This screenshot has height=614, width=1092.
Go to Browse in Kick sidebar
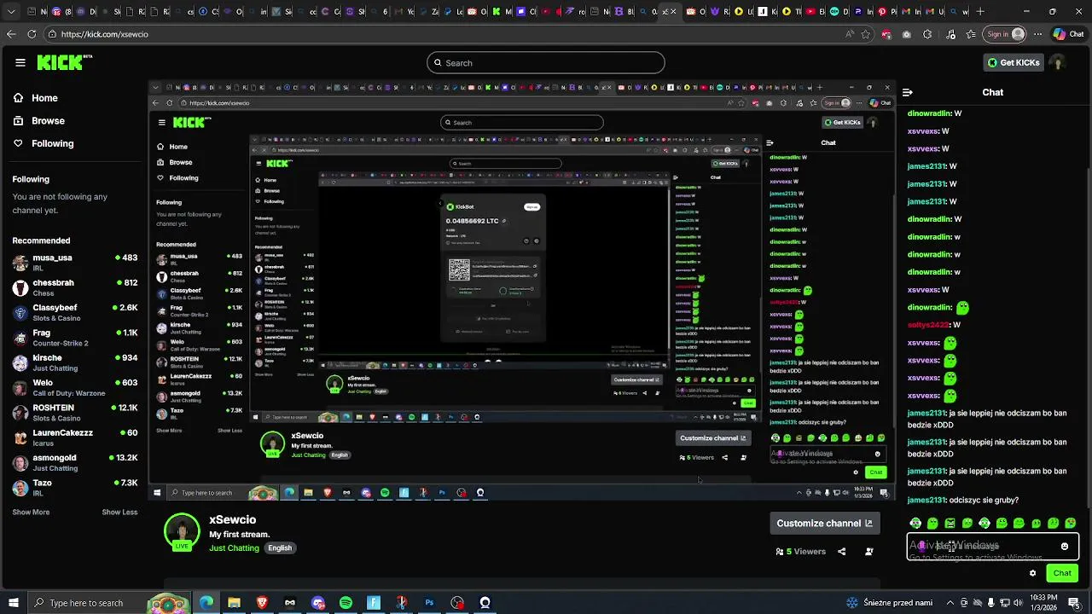coord(39,121)
